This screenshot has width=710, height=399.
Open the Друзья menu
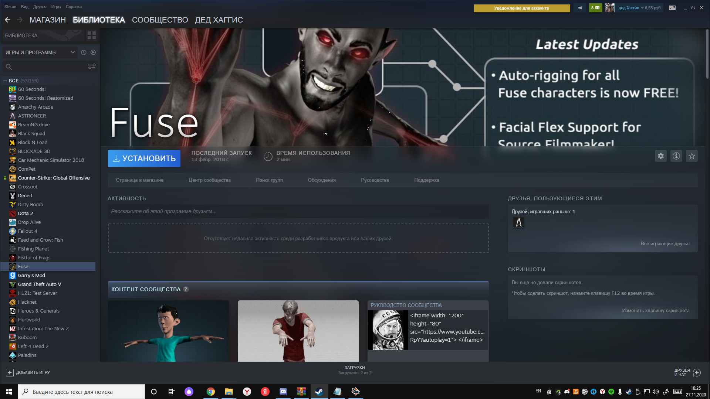point(40,7)
